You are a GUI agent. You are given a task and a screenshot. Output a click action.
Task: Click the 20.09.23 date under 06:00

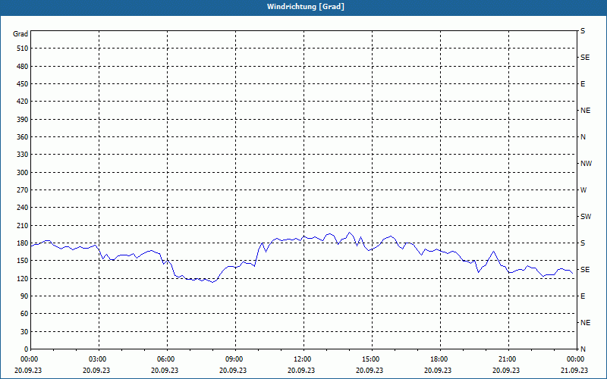pos(165,370)
